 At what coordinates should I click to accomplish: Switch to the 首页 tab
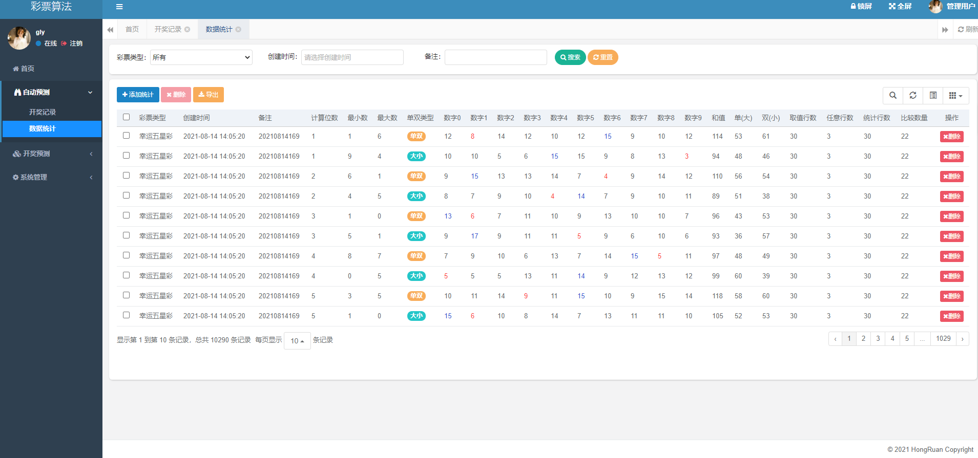click(x=132, y=29)
